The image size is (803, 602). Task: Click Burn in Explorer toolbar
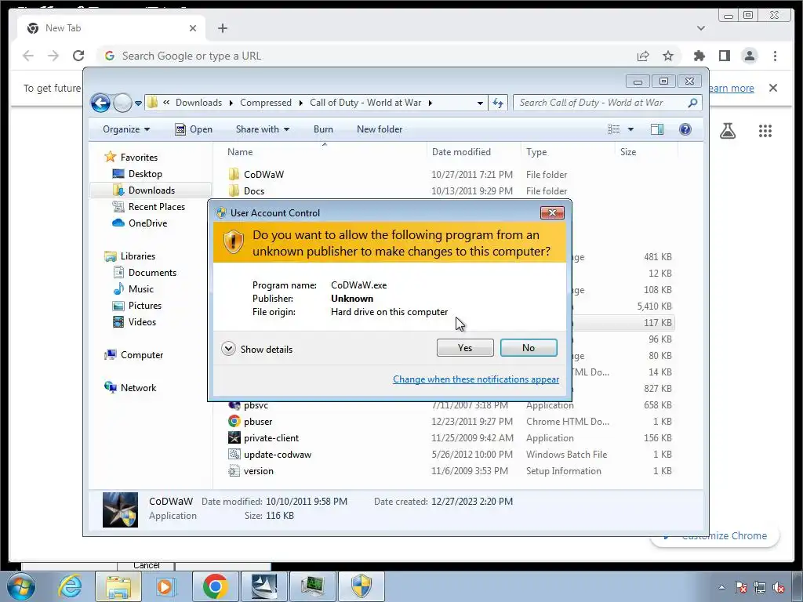pyautogui.click(x=323, y=129)
